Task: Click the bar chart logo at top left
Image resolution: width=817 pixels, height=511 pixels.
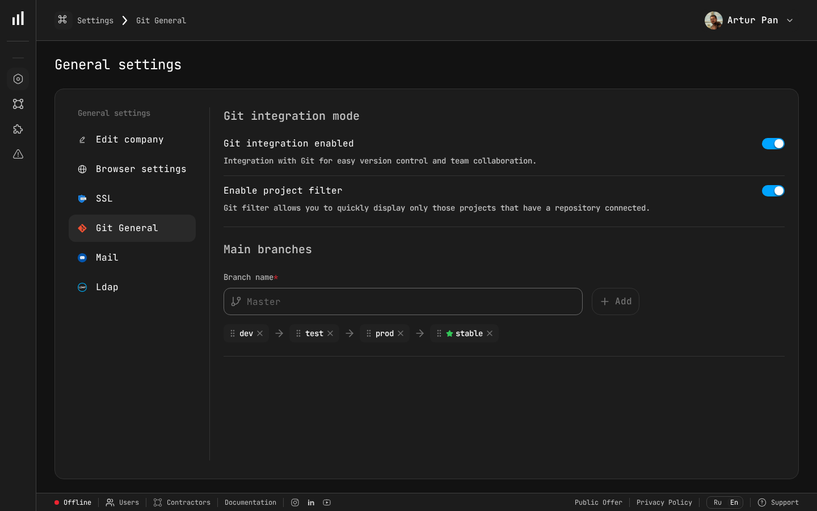Action: 18,18
